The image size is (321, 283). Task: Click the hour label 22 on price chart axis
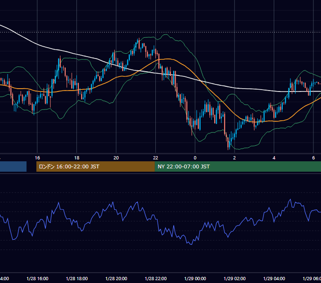click(x=156, y=158)
